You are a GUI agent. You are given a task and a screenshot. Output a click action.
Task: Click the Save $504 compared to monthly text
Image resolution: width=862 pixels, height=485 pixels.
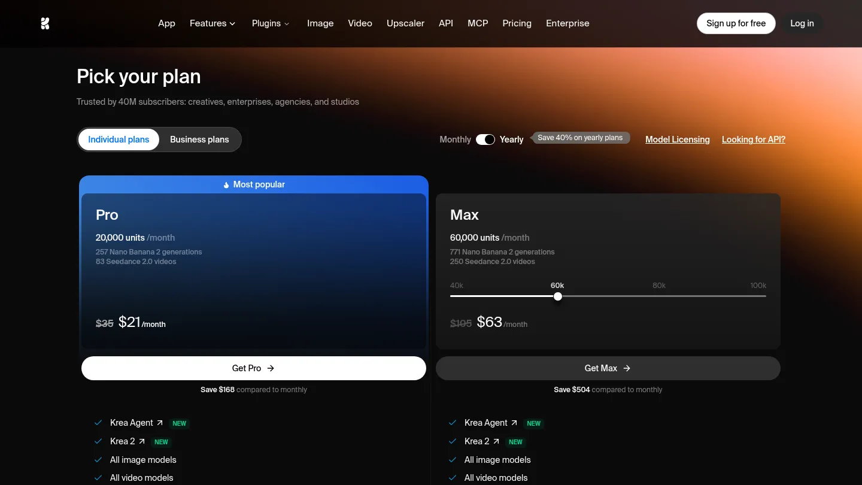(x=608, y=390)
